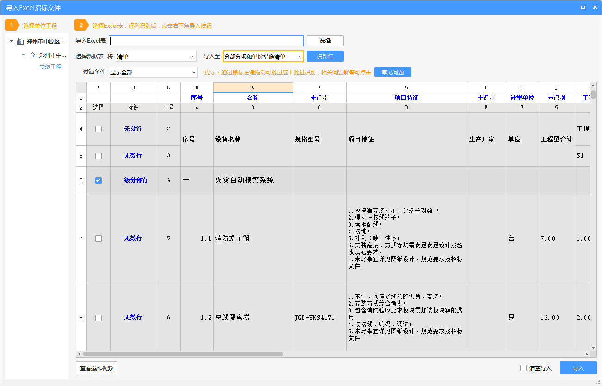The width and height of the screenshot is (602, 386).
Task: Tick checkbox for 消防端子箱 row
Action: click(x=98, y=239)
